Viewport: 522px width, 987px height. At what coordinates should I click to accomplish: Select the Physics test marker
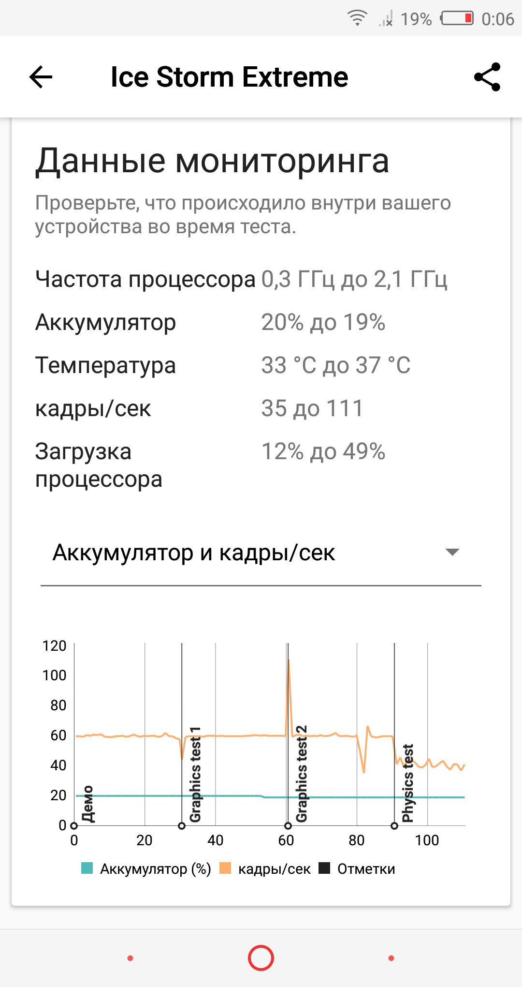point(394,826)
